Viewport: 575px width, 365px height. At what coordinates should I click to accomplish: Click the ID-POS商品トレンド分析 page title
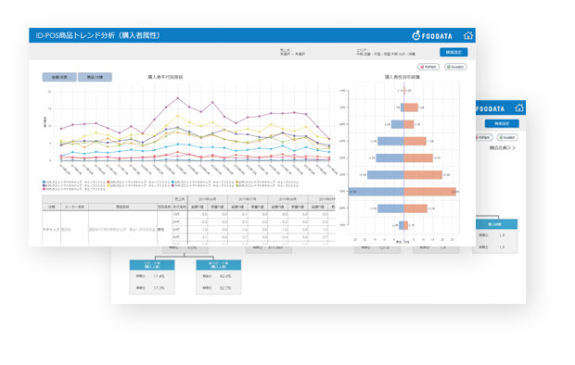click(x=97, y=35)
